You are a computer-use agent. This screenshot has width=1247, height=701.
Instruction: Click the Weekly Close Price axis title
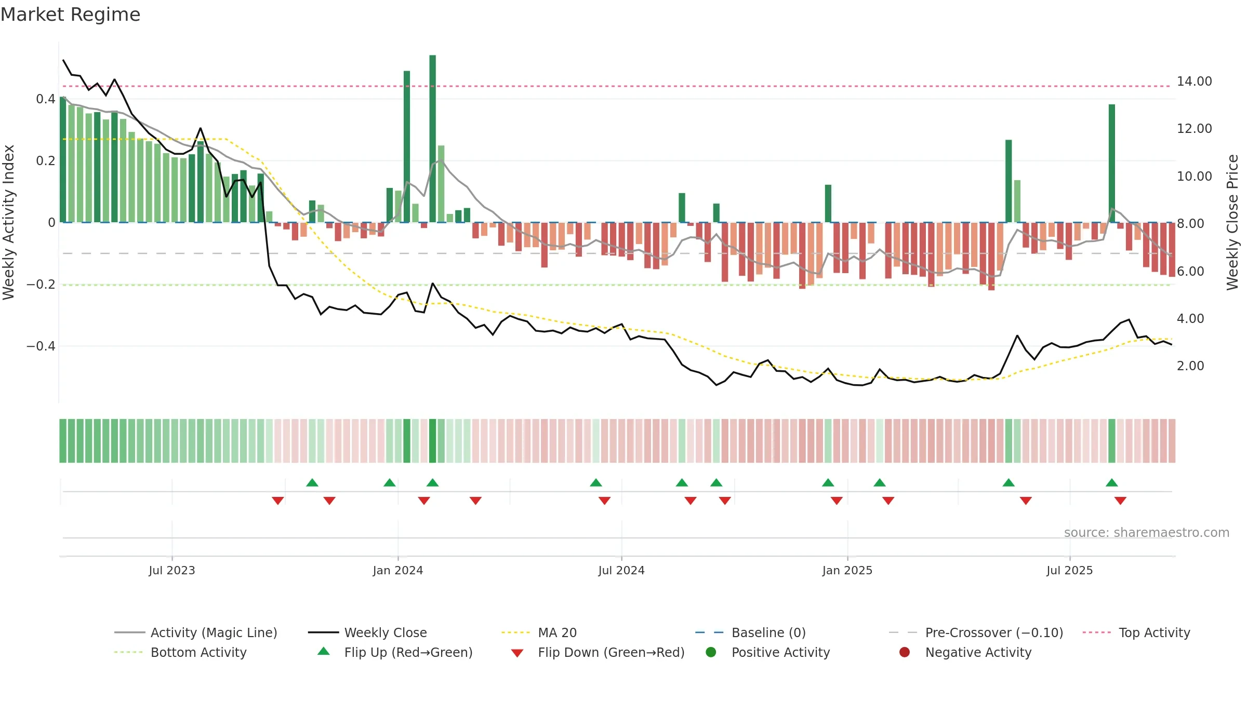1232,222
